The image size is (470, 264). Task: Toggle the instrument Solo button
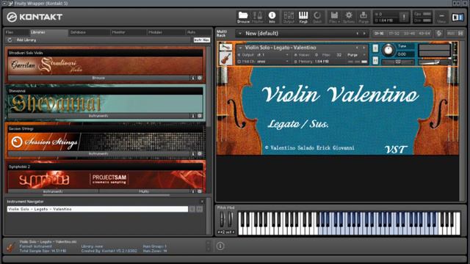375,48
